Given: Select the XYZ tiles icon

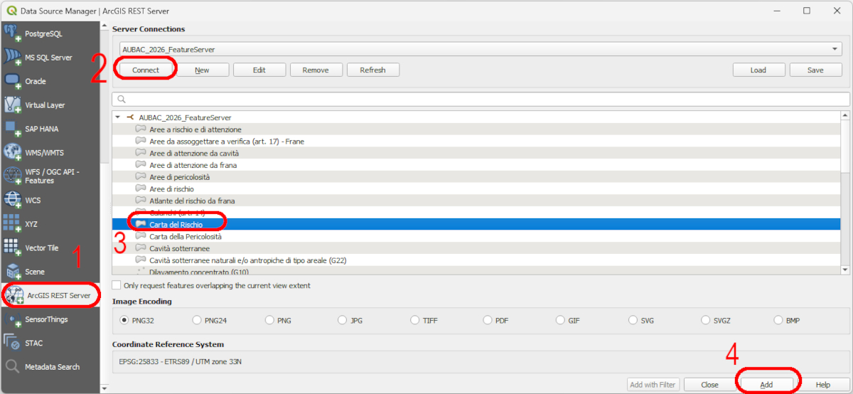Looking at the screenshot, I should click(x=13, y=224).
